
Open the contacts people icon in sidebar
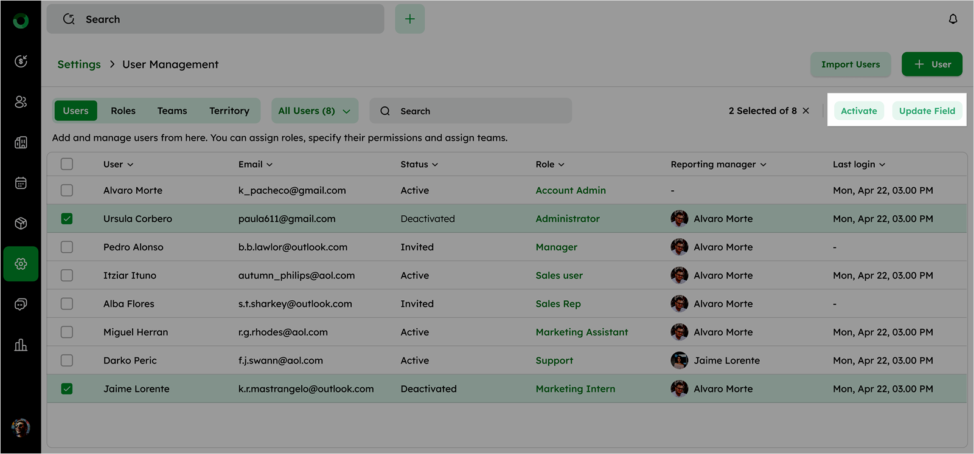point(21,101)
